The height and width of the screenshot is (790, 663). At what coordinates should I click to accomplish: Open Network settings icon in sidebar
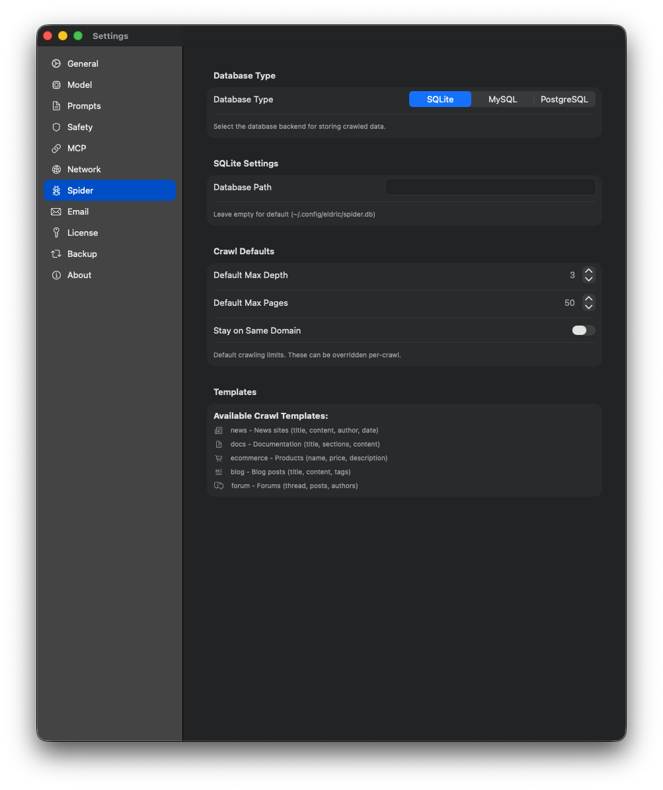[56, 169]
